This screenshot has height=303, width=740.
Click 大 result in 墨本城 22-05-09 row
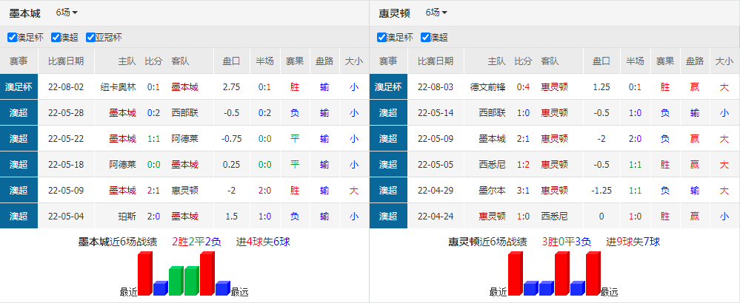coord(354,191)
